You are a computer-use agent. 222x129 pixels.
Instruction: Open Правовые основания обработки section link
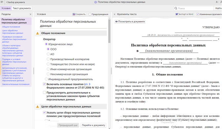pyautogui.click(x=14, y=39)
